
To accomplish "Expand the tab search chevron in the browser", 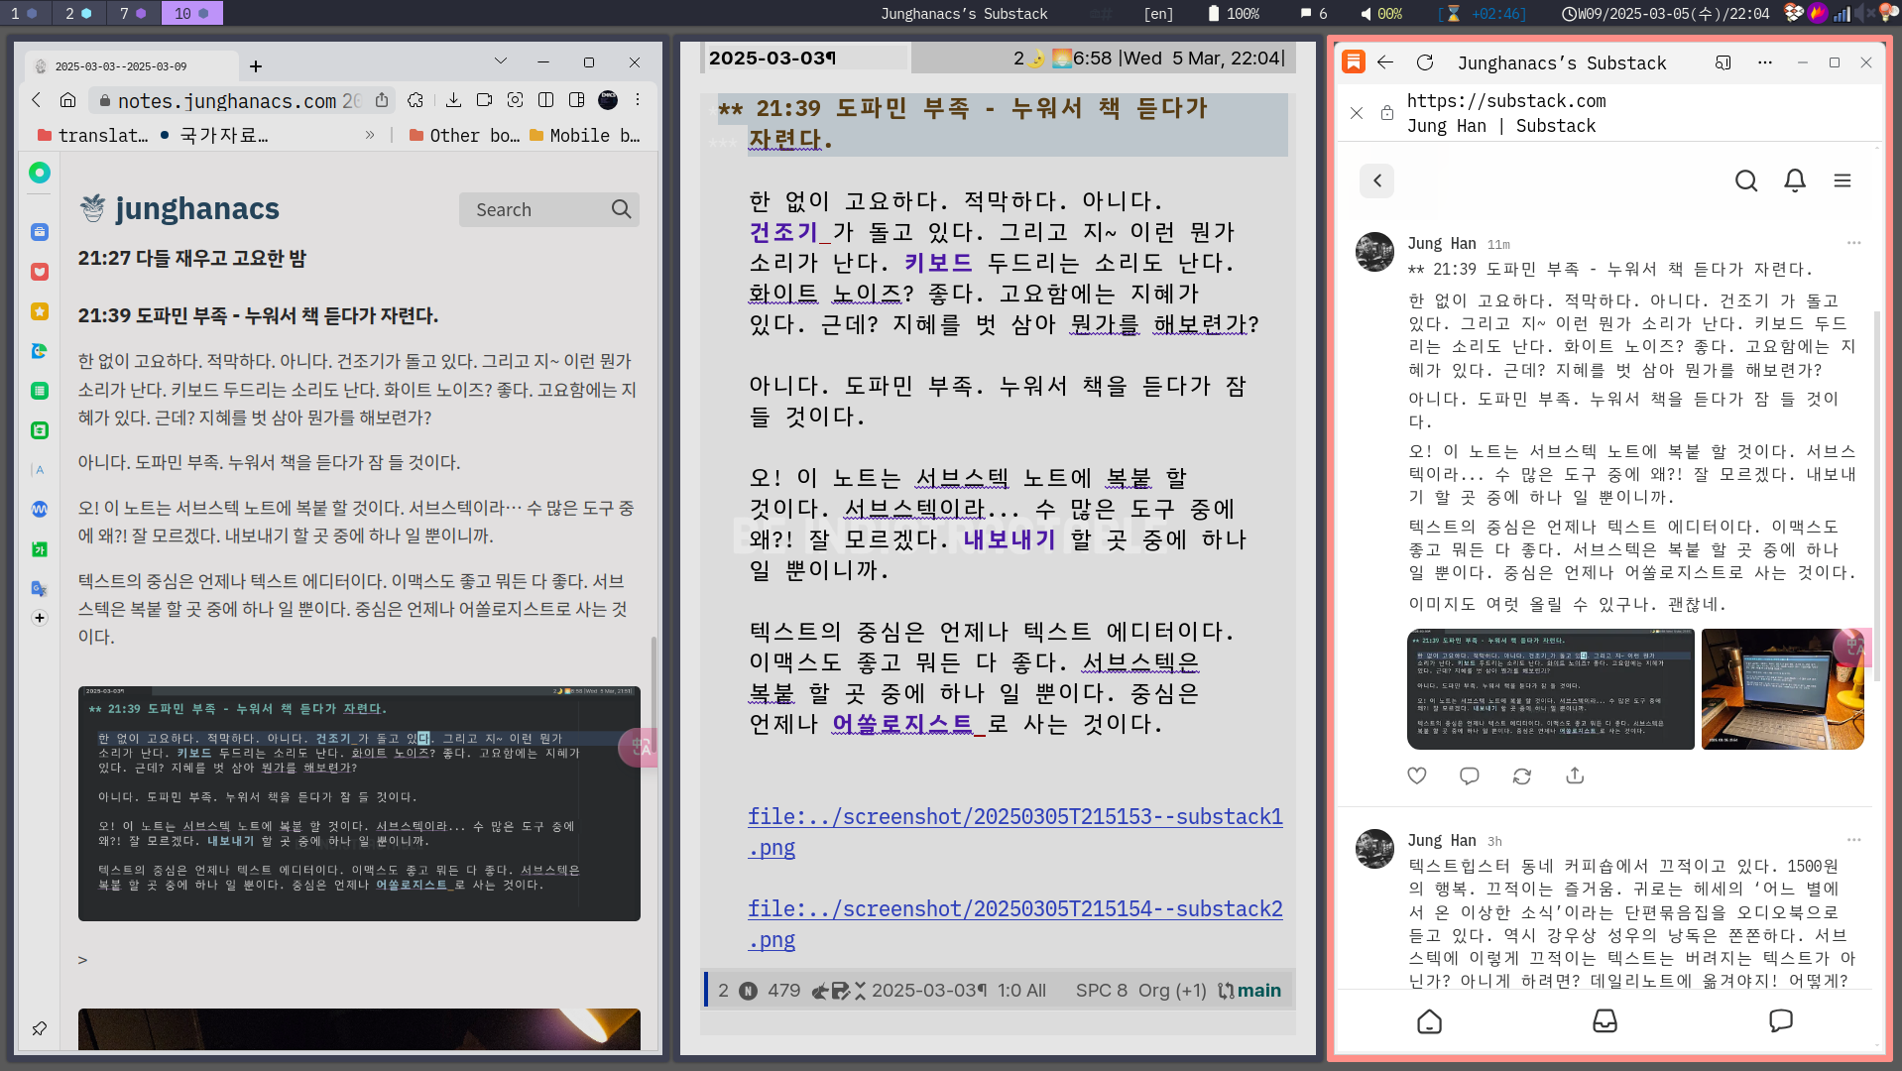I will pos(500,62).
